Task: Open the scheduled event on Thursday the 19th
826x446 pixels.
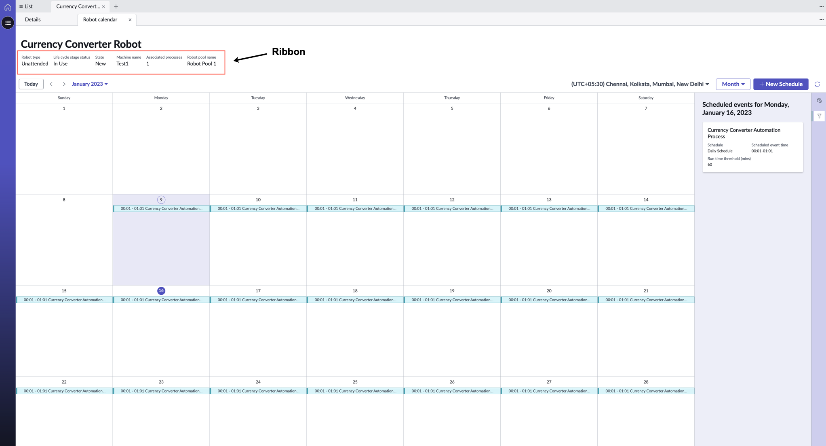Action: pos(452,300)
